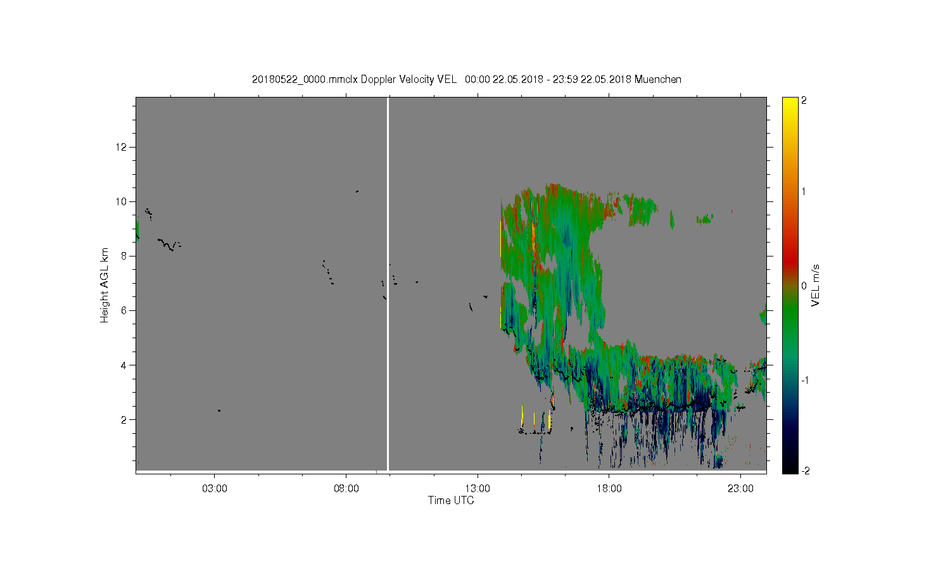Click the colorbar value label 1
The height and width of the screenshot is (570, 950).
[x=804, y=191]
